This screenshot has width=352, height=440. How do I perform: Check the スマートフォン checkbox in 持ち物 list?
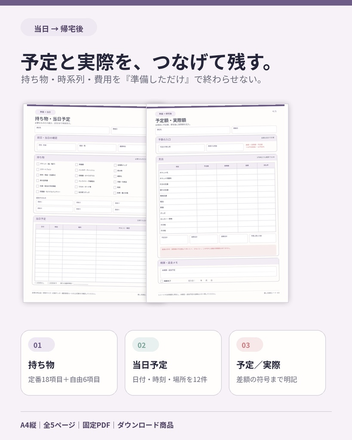(x=38, y=169)
